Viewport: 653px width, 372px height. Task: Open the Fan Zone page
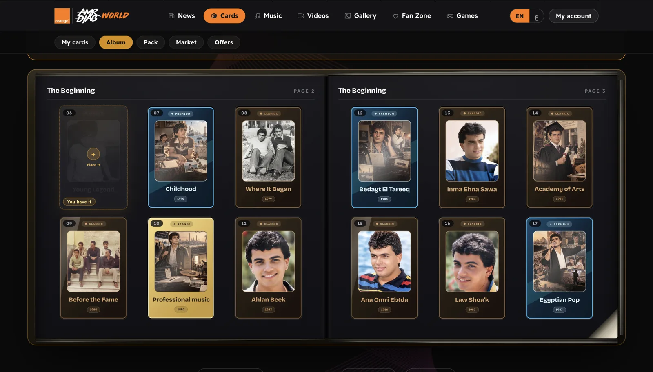click(x=412, y=16)
